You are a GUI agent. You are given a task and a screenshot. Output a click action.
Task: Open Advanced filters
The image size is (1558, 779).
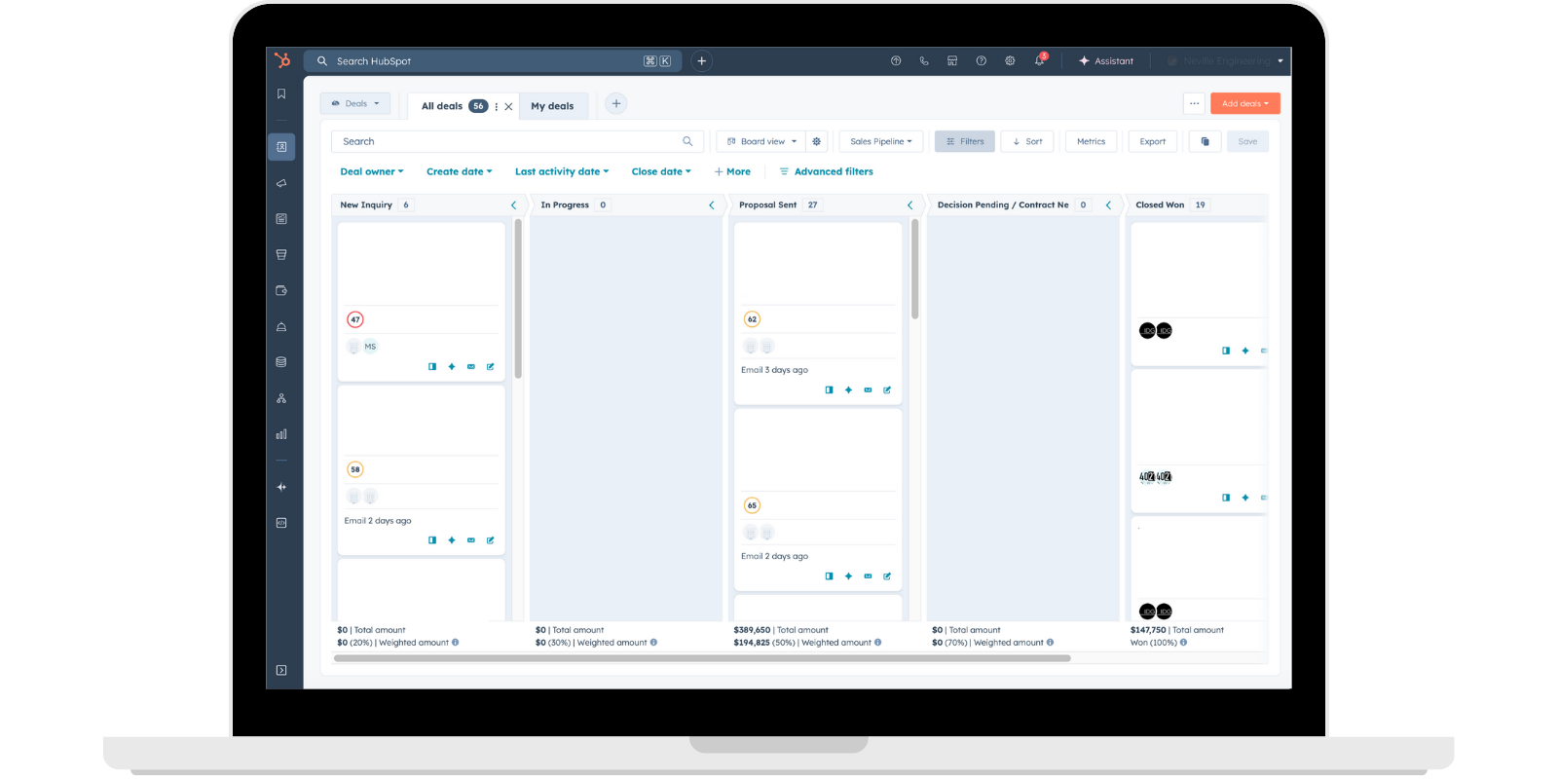point(826,171)
